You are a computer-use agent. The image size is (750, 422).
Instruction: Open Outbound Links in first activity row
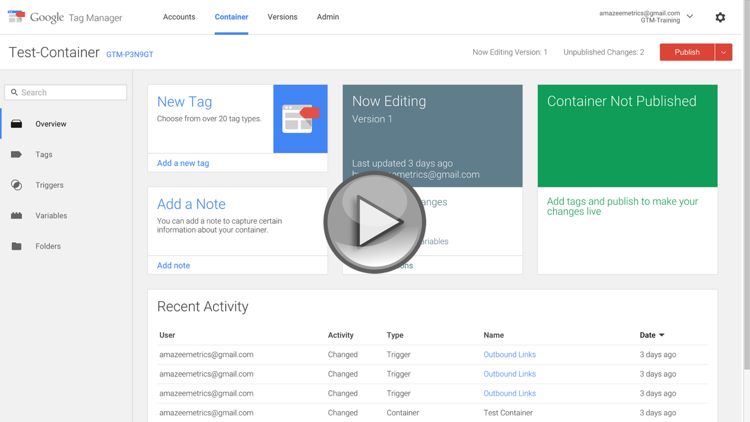(510, 354)
